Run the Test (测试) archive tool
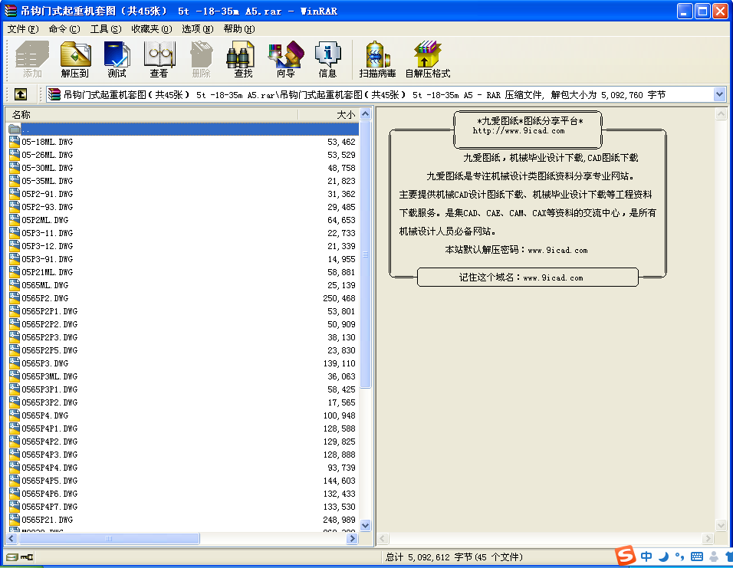This screenshot has height=568, width=733. coord(117,60)
